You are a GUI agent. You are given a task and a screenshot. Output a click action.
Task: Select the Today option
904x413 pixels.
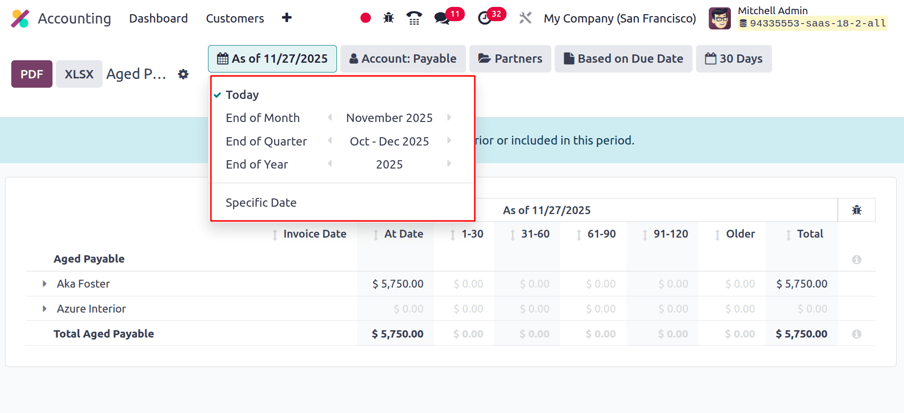[x=242, y=95]
